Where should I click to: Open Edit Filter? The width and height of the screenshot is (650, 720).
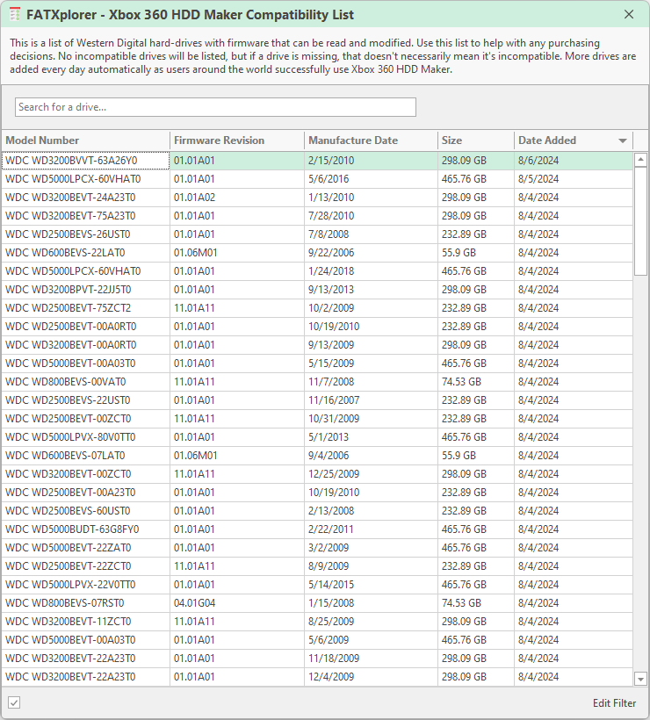point(614,703)
